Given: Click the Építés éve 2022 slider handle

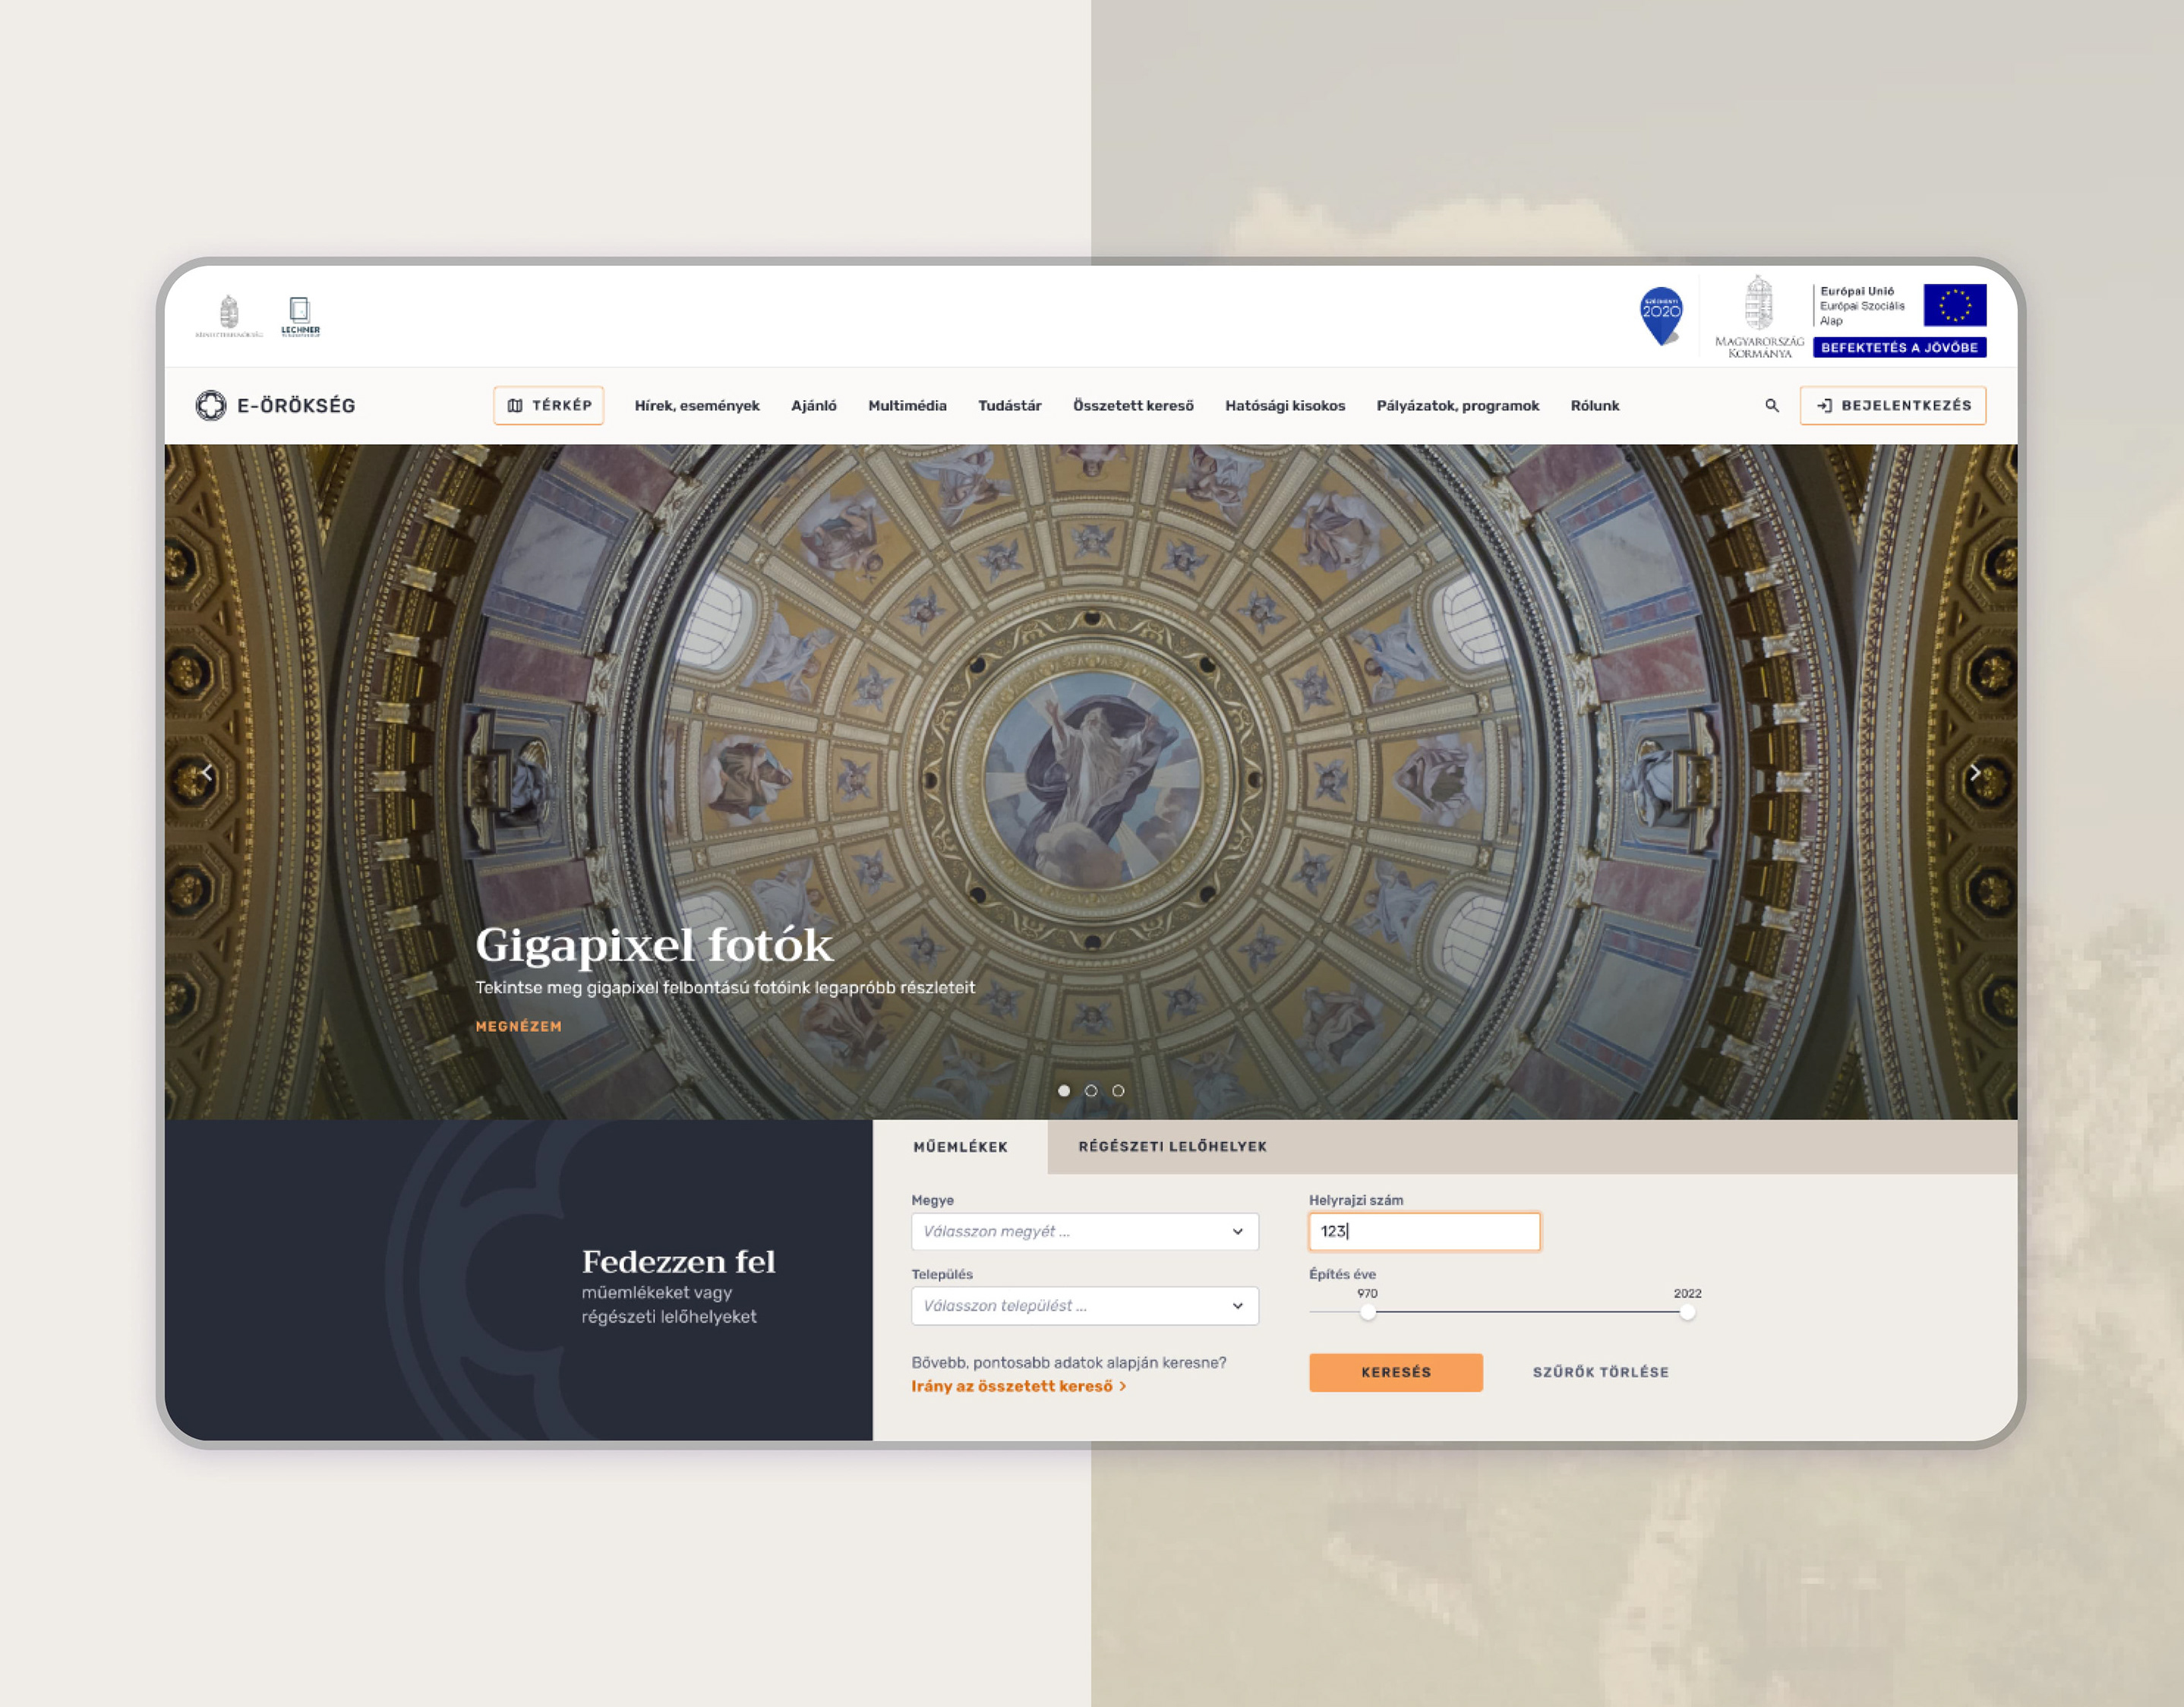Looking at the screenshot, I should pyautogui.click(x=1687, y=1312).
